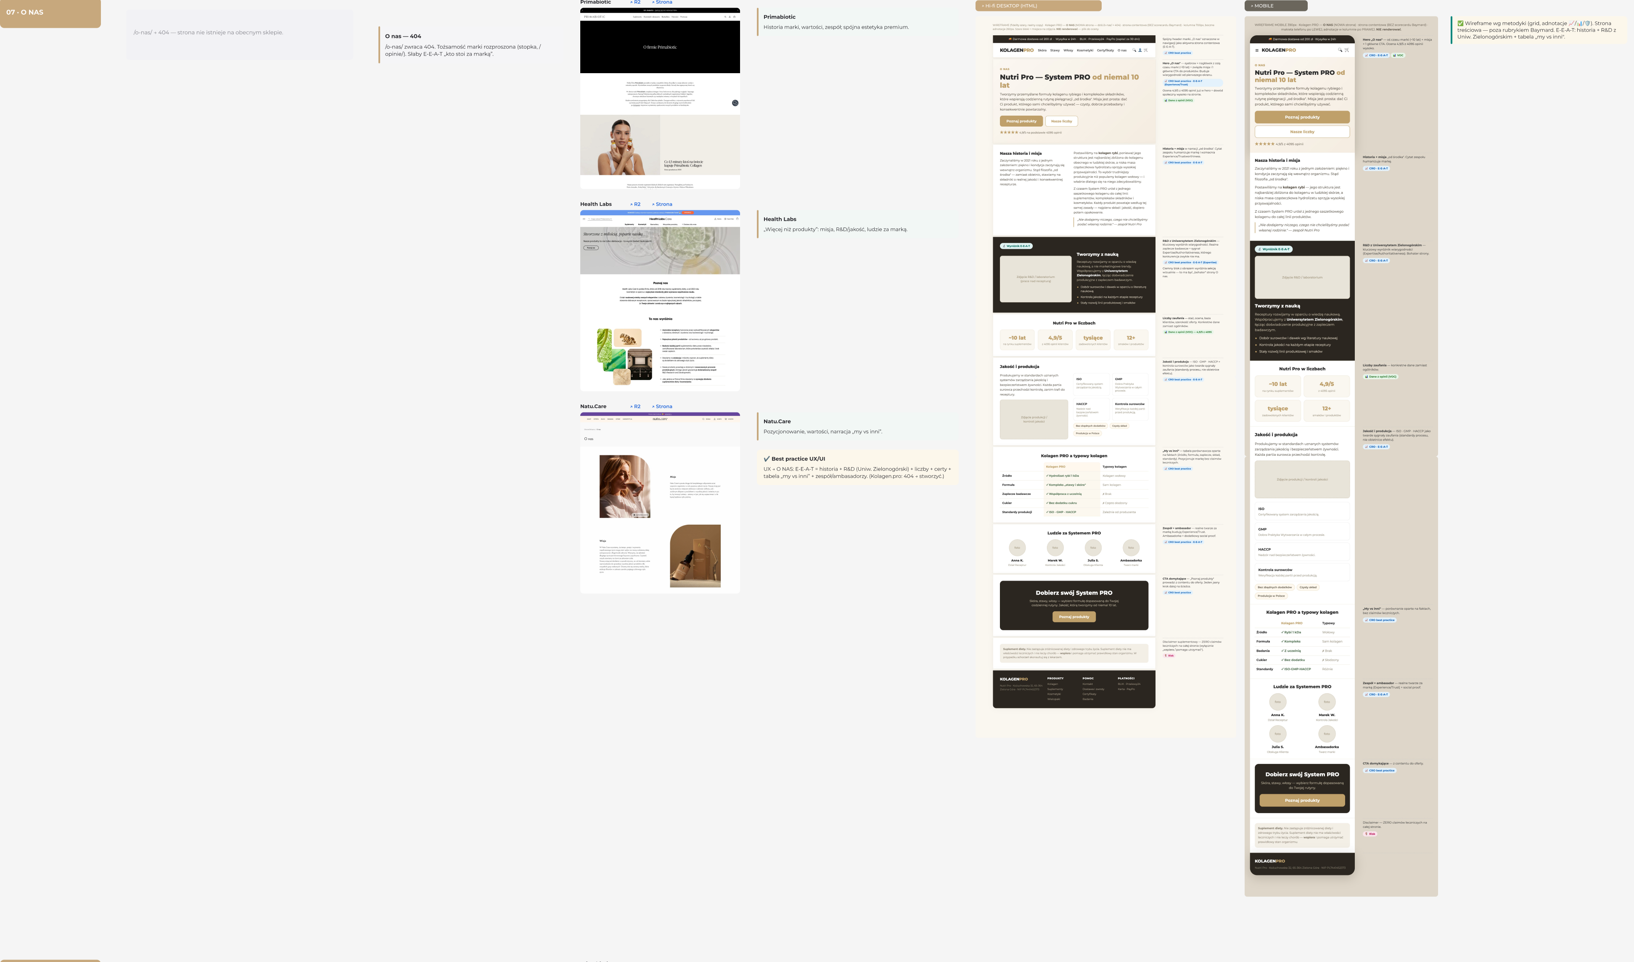Click 4,9/5 stat card in desktop wireframe
The image size is (1634, 962).
pos(1055,340)
